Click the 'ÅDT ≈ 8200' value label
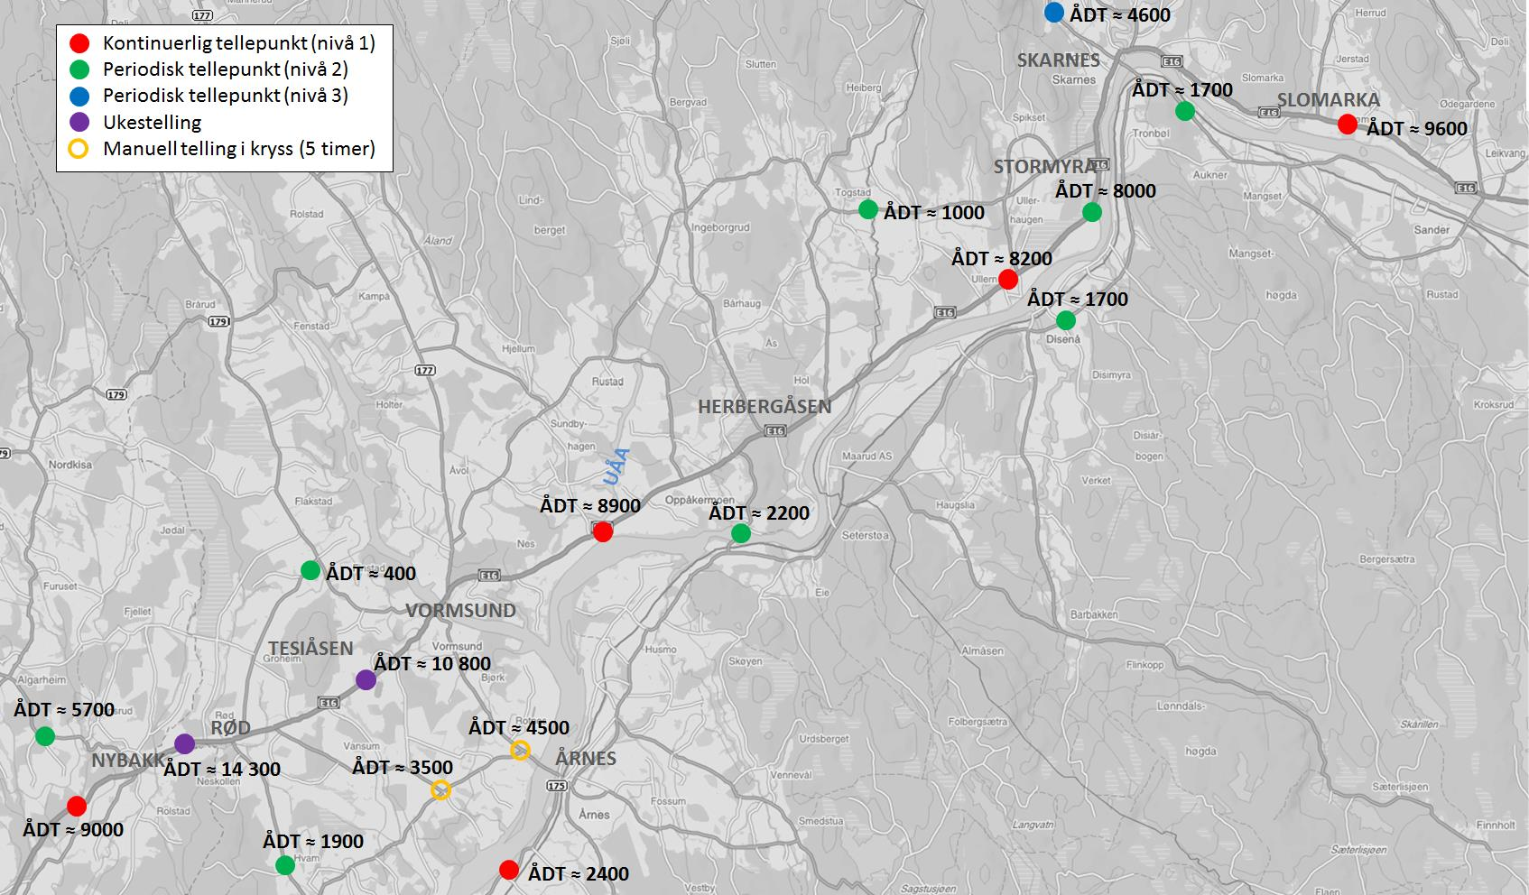Image resolution: width=1529 pixels, height=895 pixels. 1002,259
